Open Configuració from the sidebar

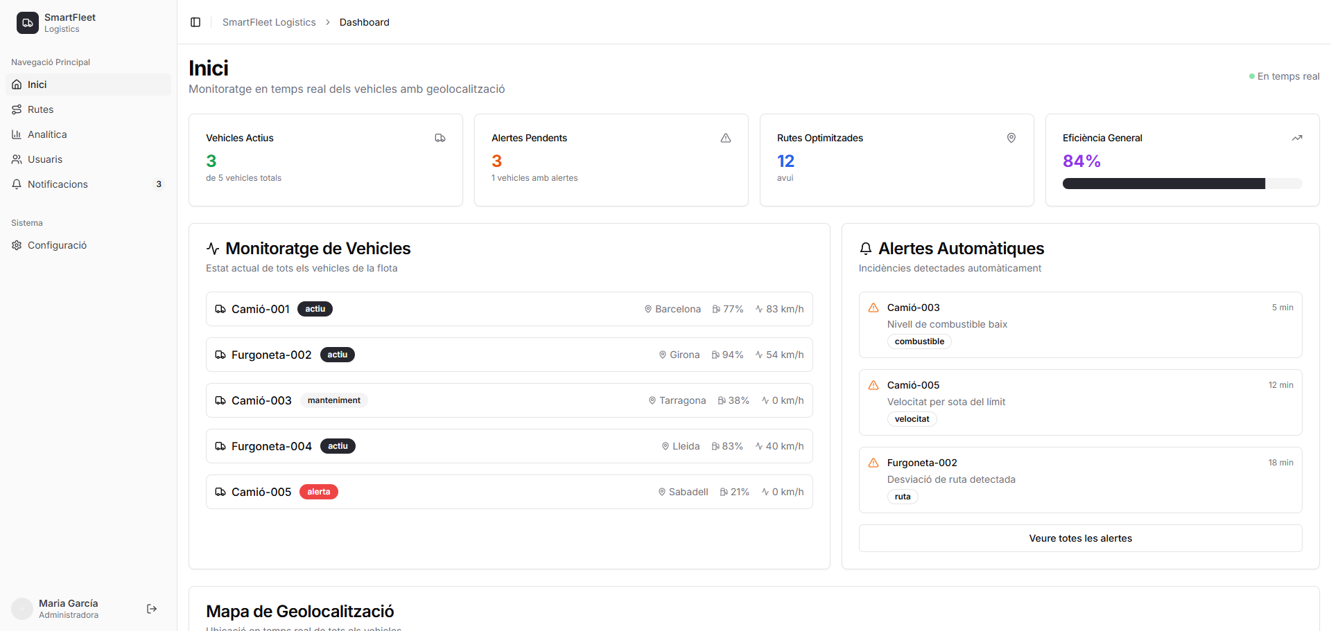click(57, 245)
